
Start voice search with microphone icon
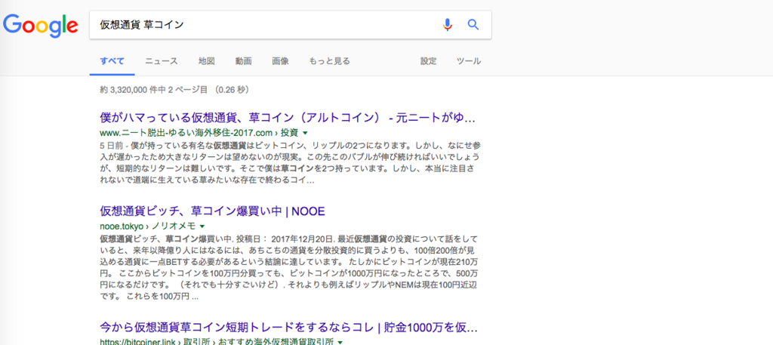pos(447,25)
